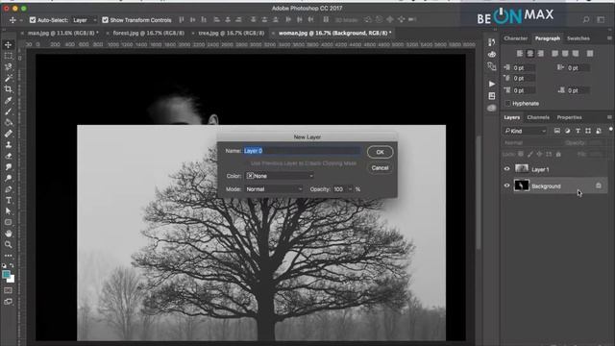
Task: Click left align text in Paragraph panel
Action: coord(520,54)
